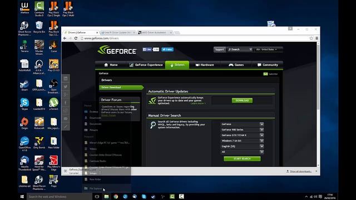Screen dimensions: 356x200
Task: Open the Recycle Bin on the desktop
Action: [39, 27]
